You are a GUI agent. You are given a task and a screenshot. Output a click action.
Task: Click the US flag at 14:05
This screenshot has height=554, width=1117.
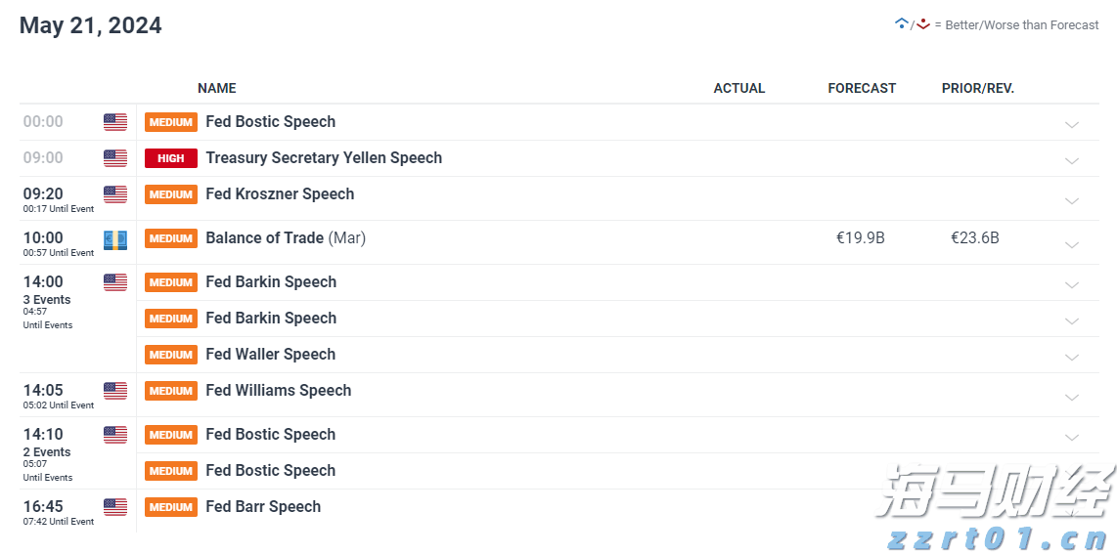tap(115, 391)
